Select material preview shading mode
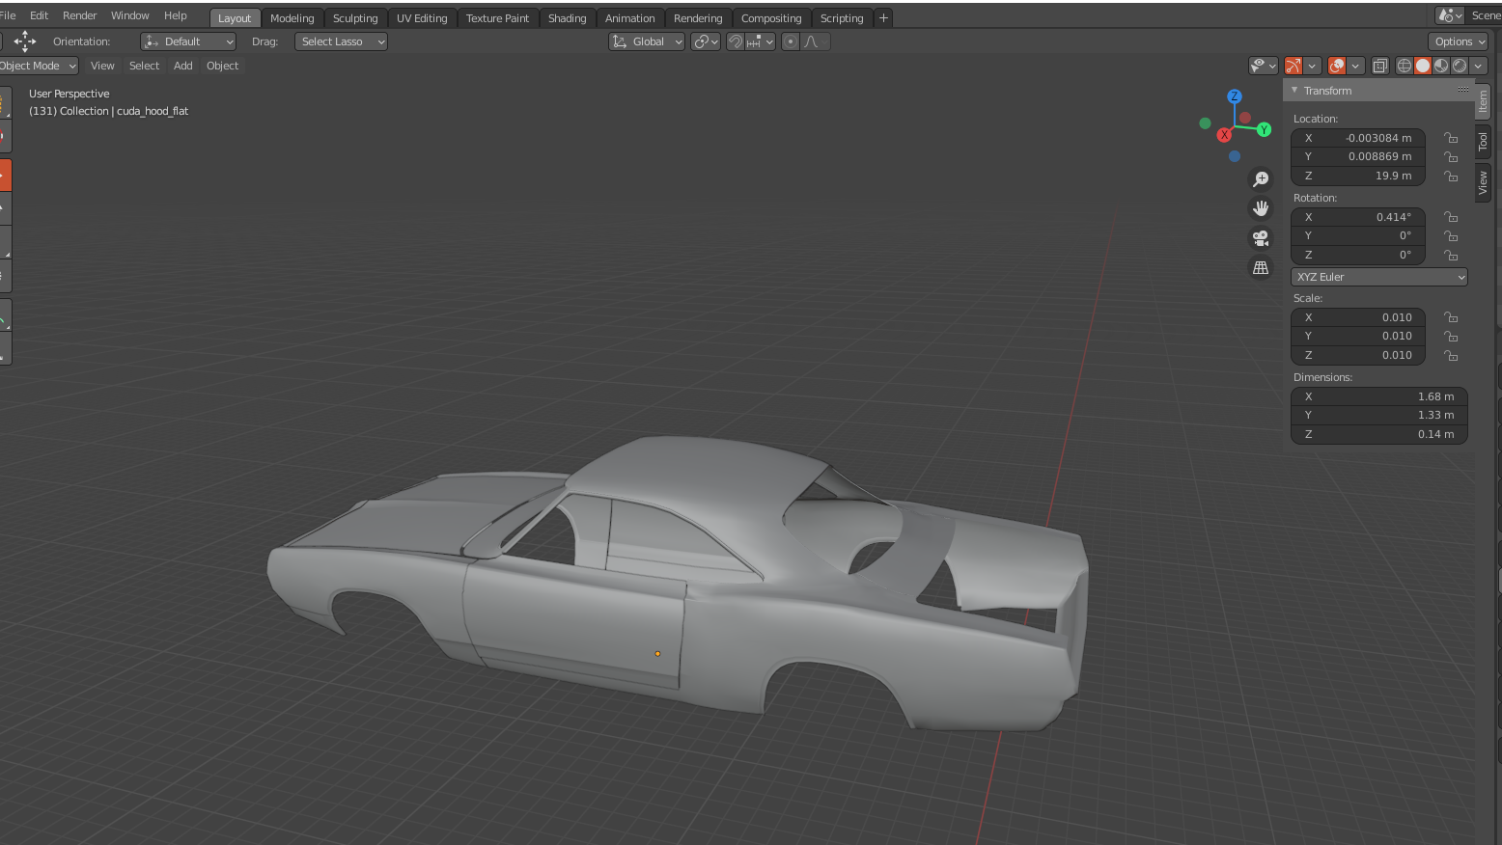Screen dimensions: 1502x845 (1441, 66)
